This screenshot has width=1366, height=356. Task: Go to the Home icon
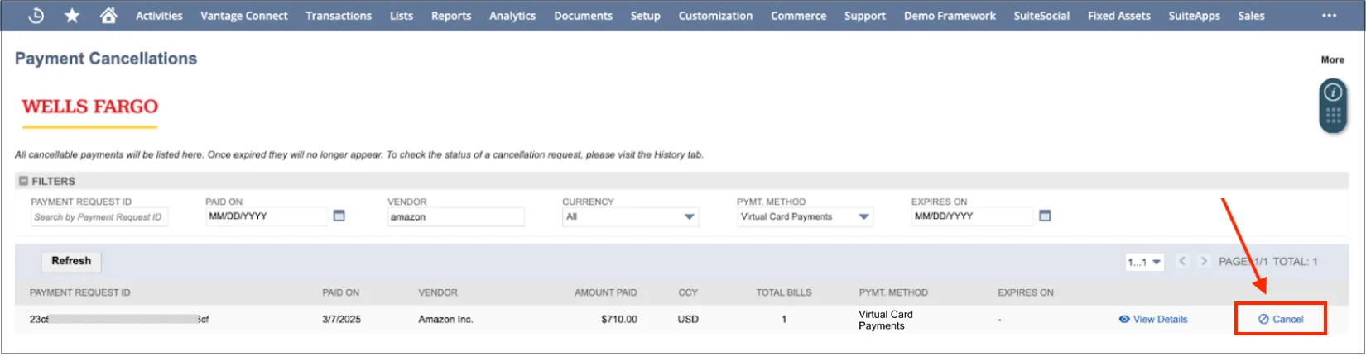pyautogui.click(x=108, y=15)
